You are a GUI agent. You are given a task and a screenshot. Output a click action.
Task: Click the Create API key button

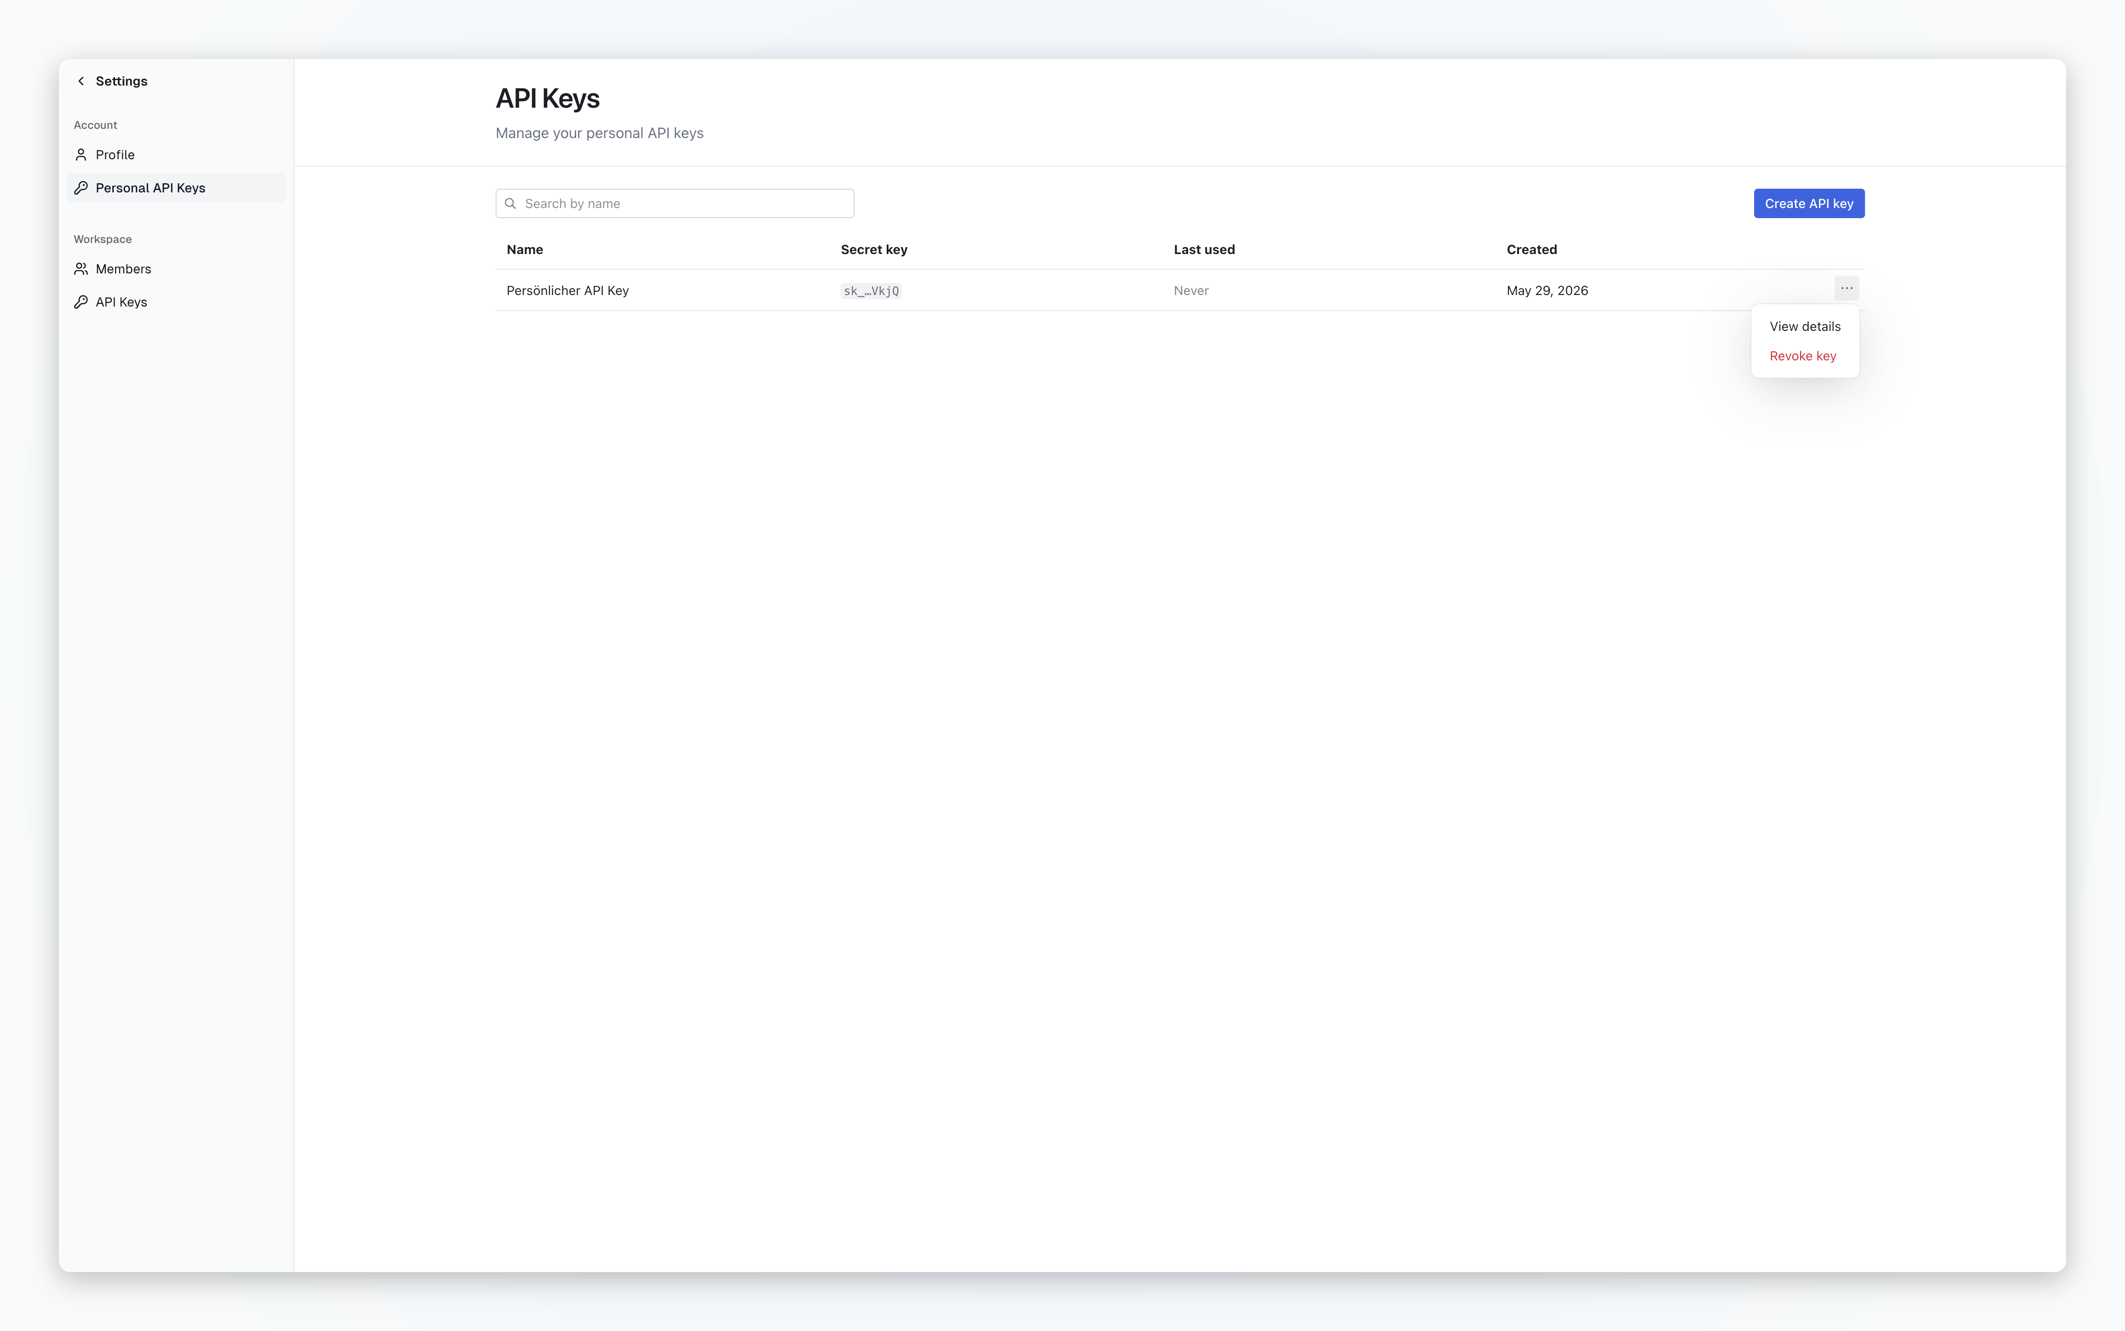click(x=1808, y=203)
